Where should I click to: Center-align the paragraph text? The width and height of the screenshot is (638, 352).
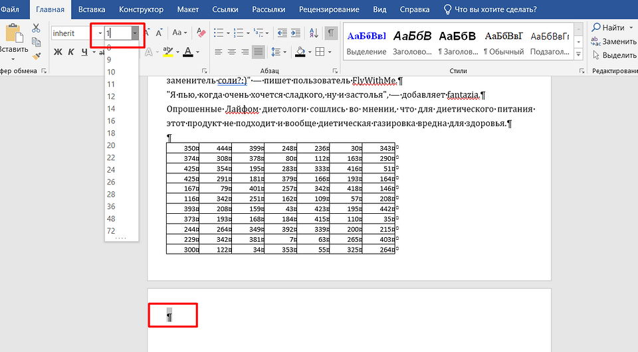(232, 52)
